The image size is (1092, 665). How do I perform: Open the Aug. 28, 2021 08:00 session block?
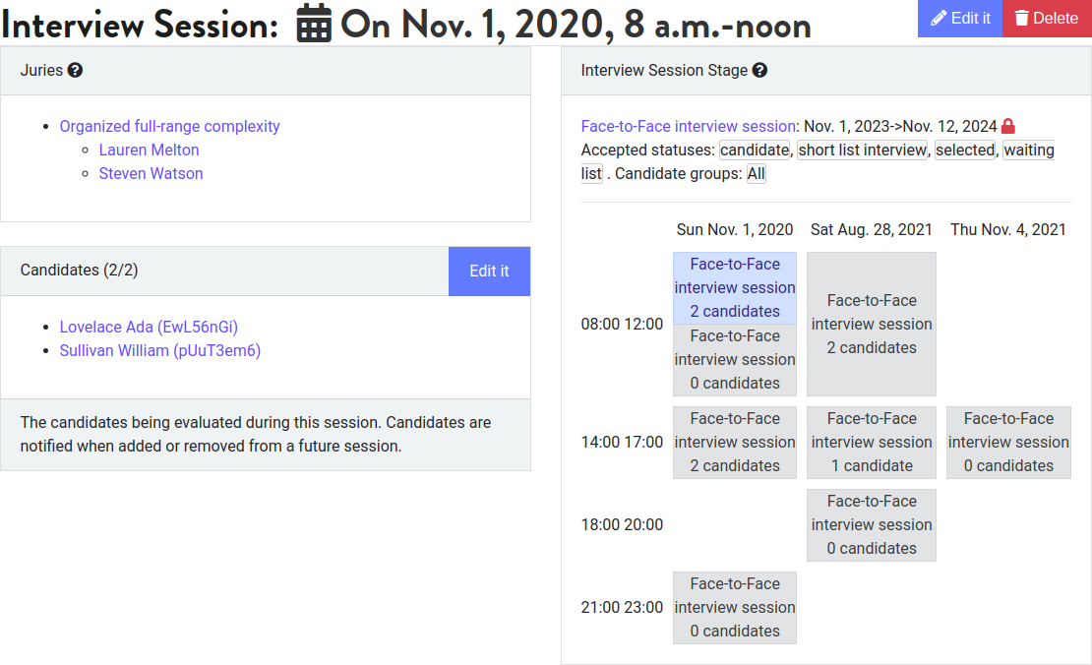(872, 324)
